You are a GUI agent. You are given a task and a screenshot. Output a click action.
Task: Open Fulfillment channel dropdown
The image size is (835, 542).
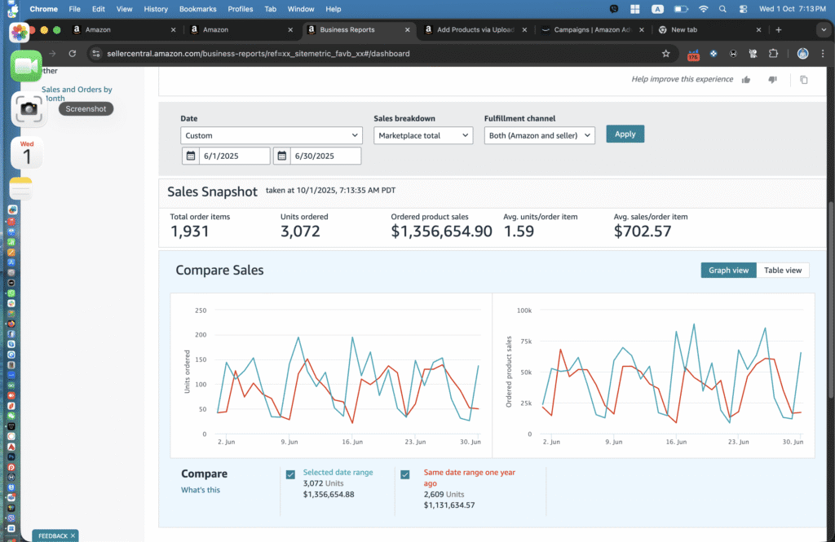pos(539,135)
